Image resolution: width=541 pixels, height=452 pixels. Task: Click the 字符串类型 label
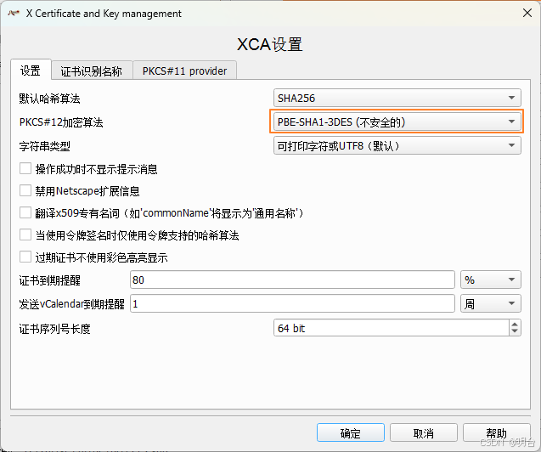tap(44, 146)
